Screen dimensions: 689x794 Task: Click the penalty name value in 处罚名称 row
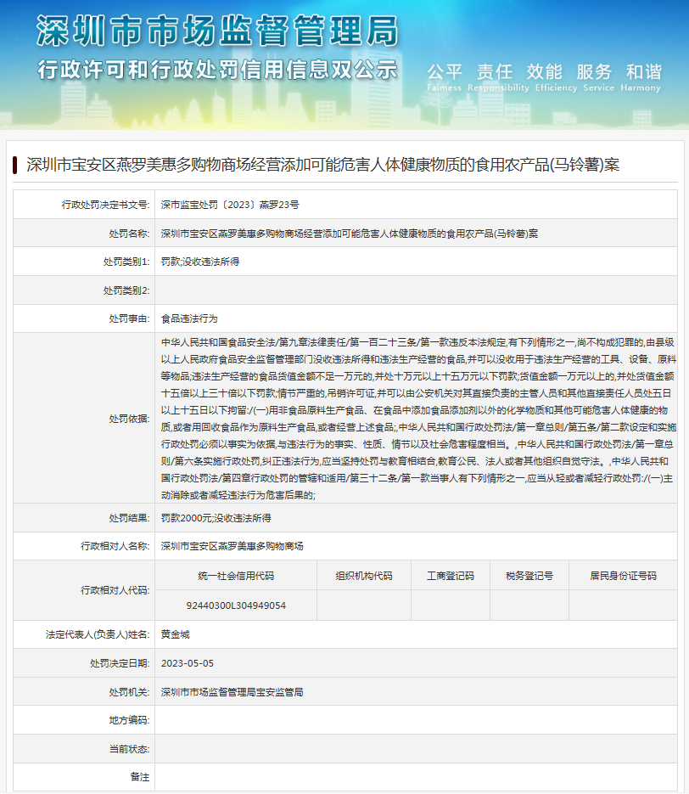point(350,234)
